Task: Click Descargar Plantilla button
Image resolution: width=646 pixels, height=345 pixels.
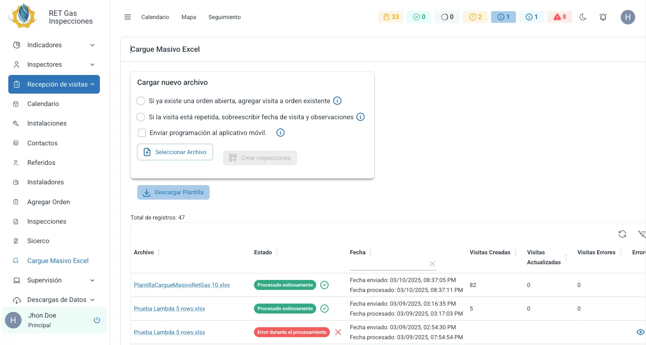Action: (x=173, y=192)
